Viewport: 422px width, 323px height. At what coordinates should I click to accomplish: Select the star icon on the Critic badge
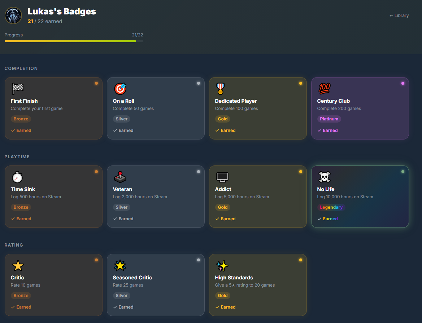18,265
